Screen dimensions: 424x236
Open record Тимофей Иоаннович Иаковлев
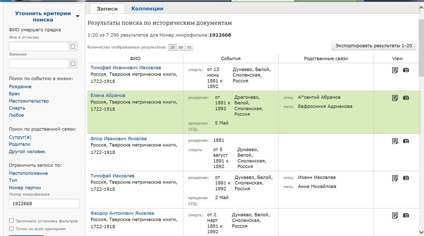pos(126,68)
